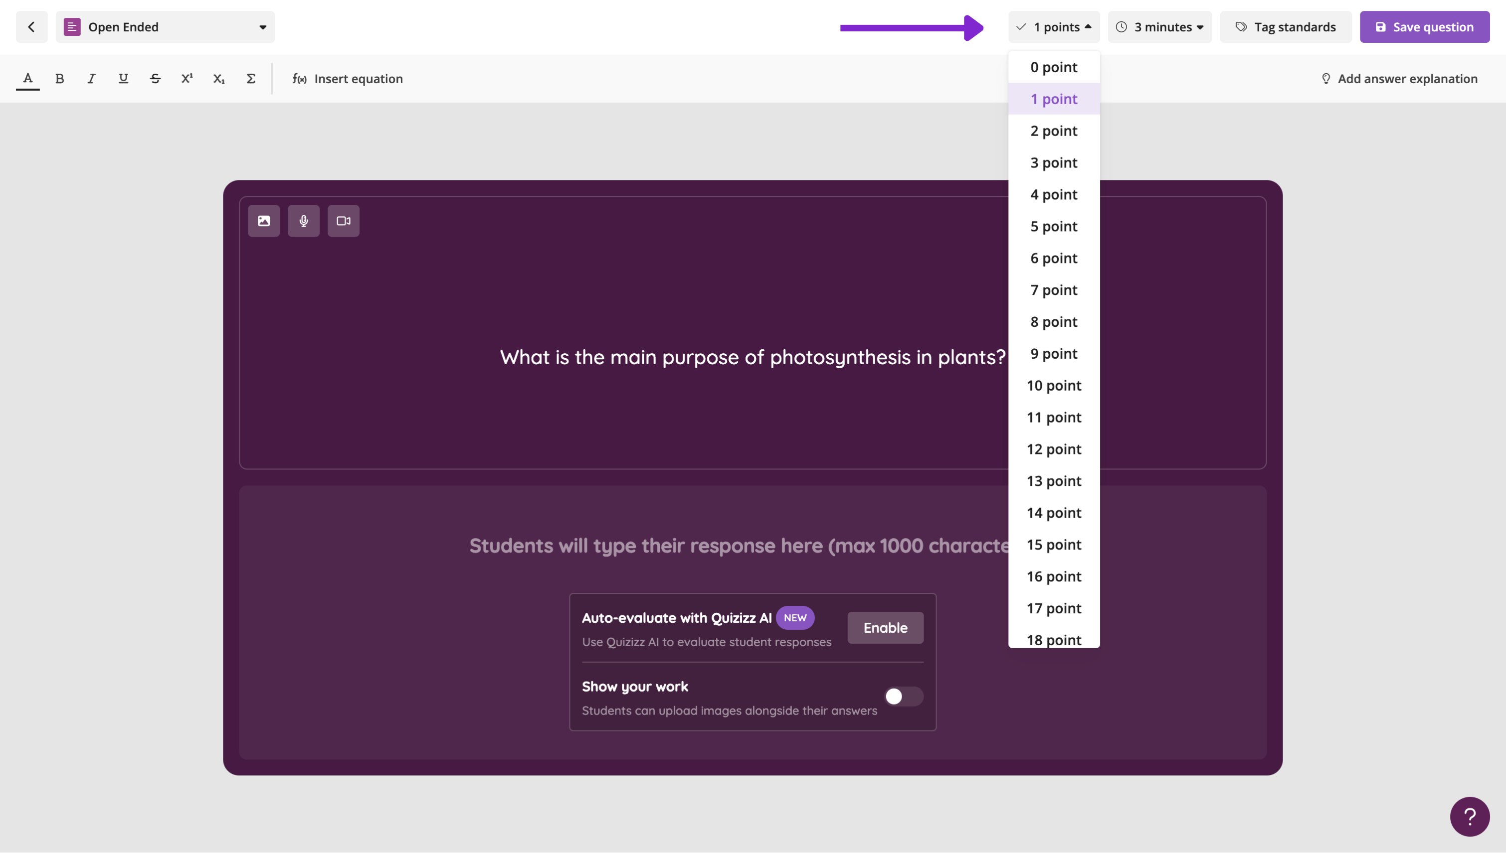Tag standards for this question
Screen dimensions: 1506x855
point(1286,27)
